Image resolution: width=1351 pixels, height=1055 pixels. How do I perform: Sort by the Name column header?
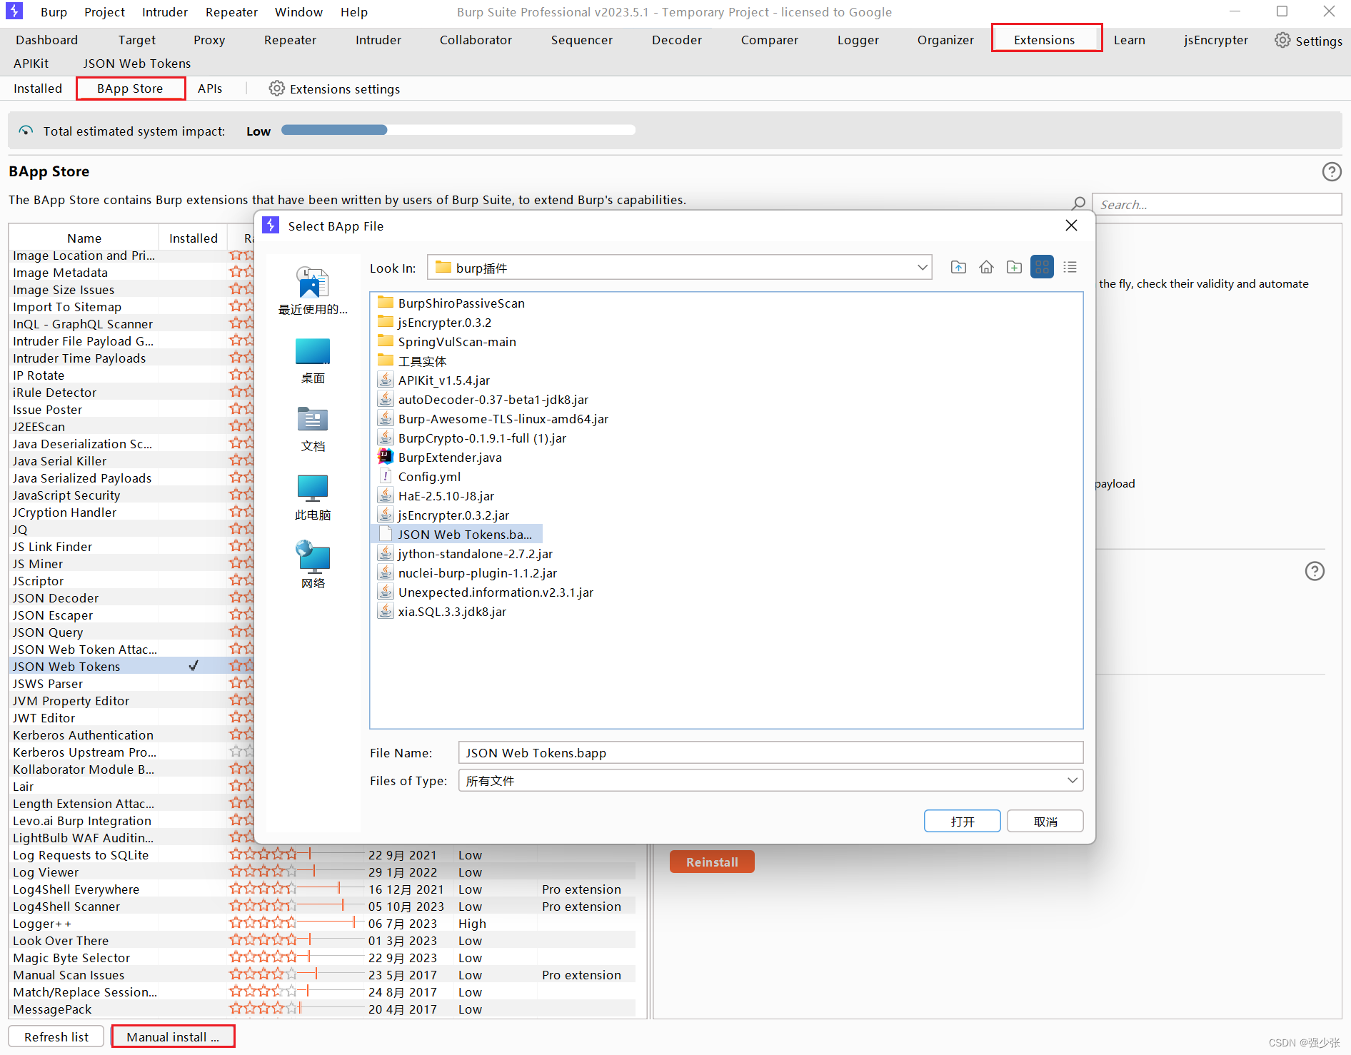point(84,238)
